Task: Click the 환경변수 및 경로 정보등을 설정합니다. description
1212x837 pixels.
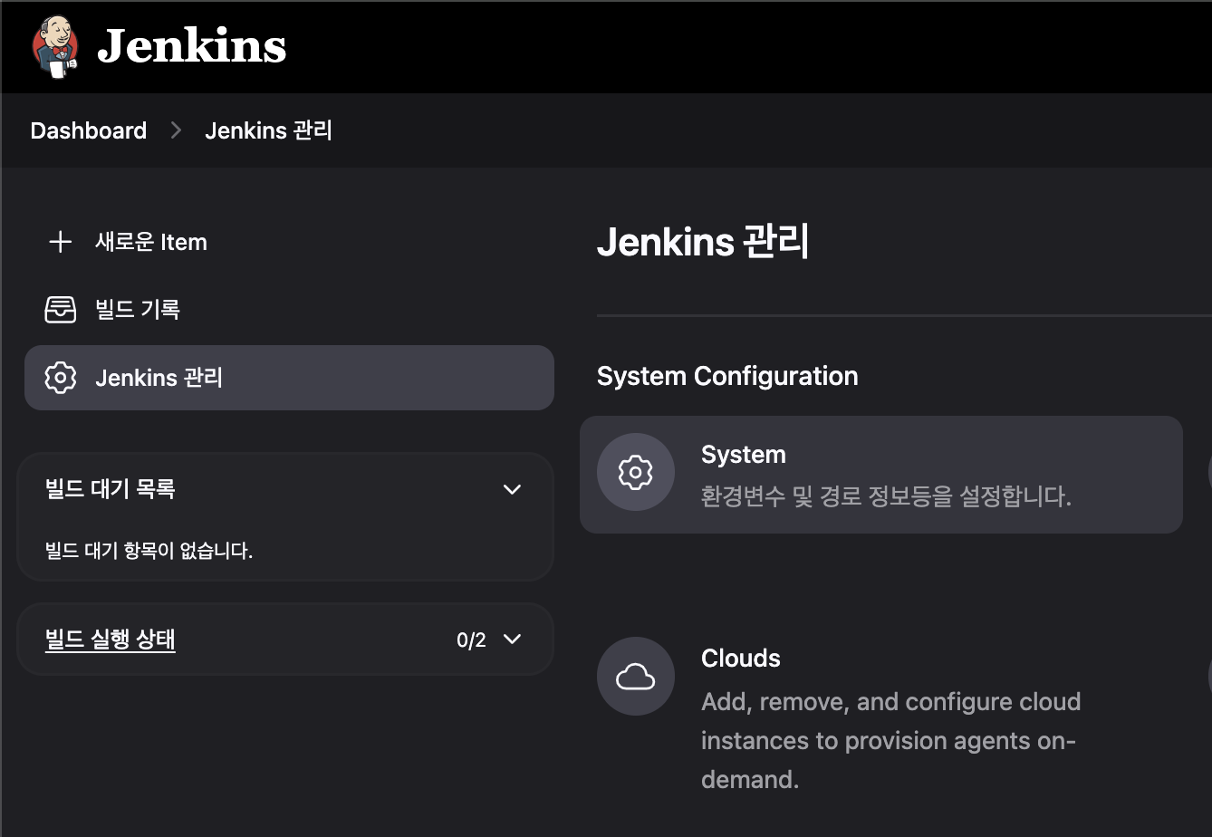Action: tap(886, 496)
